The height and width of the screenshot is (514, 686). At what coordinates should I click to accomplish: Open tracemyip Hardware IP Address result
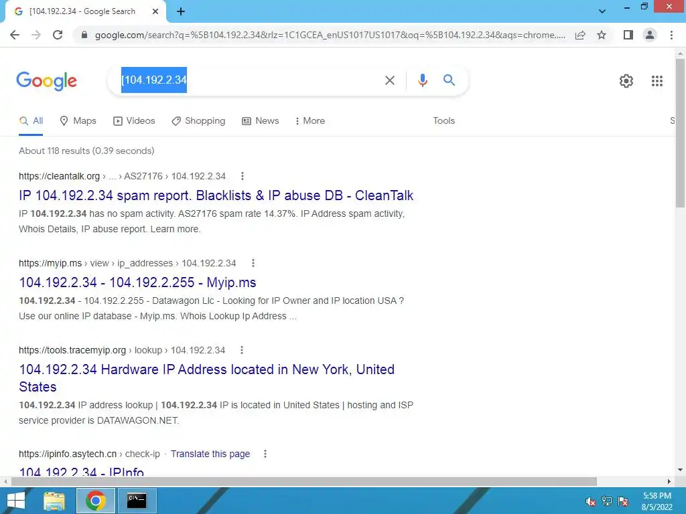[206, 378]
